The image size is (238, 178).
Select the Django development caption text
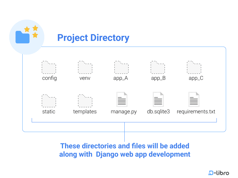coord(125,150)
